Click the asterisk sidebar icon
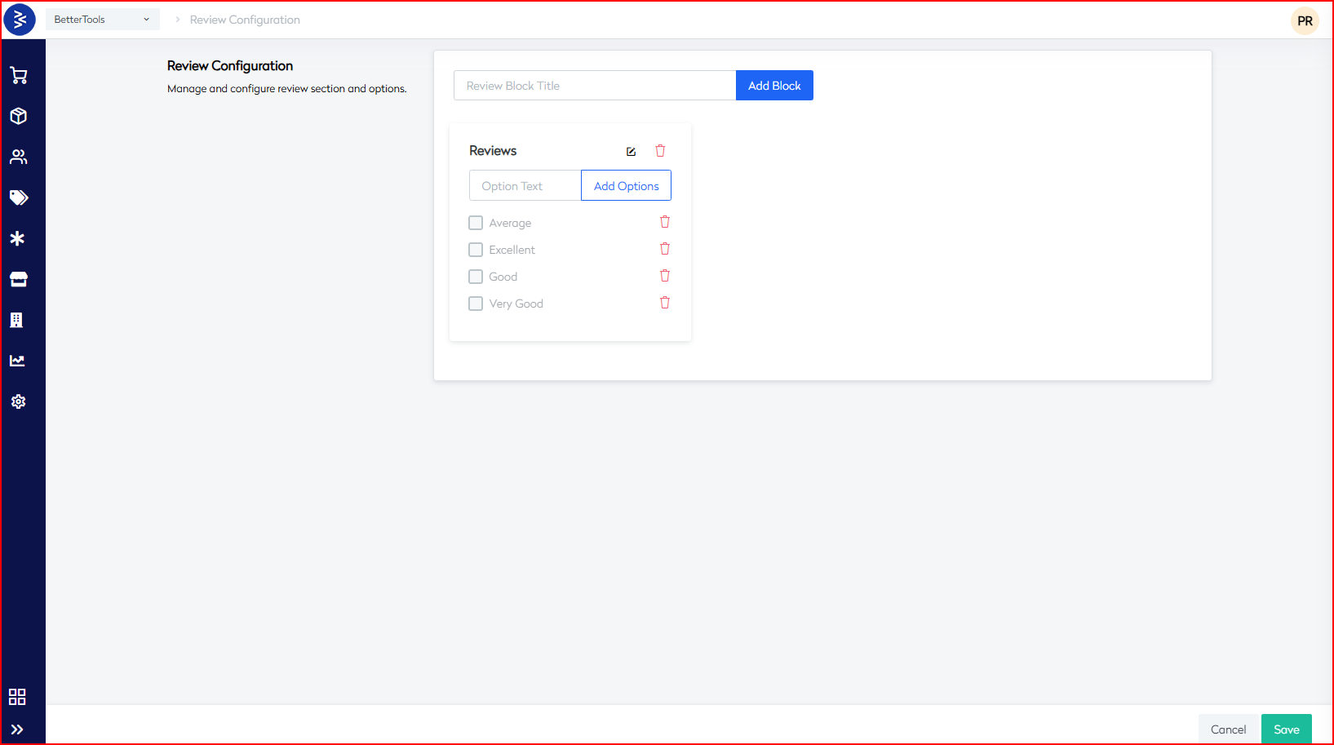The height and width of the screenshot is (745, 1334). click(18, 238)
